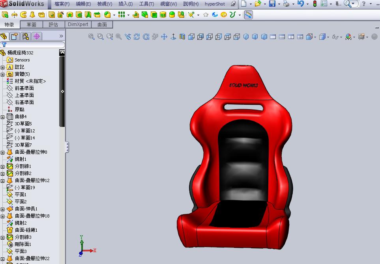Switch to Isometric view cube icon
Screen dimensions: 380x264
click(x=246, y=37)
